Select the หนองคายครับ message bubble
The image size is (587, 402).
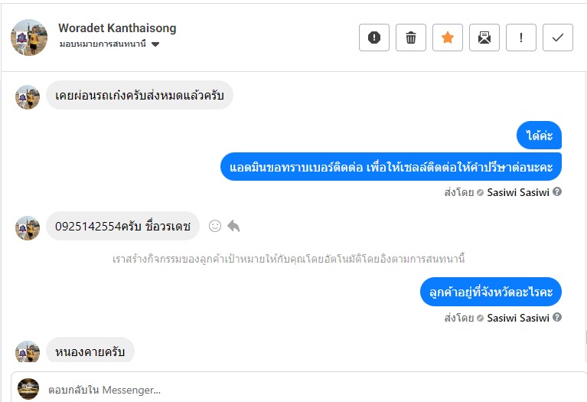(x=90, y=351)
